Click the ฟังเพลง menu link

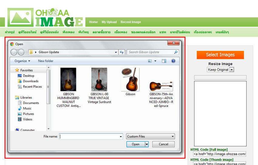point(69,32)
